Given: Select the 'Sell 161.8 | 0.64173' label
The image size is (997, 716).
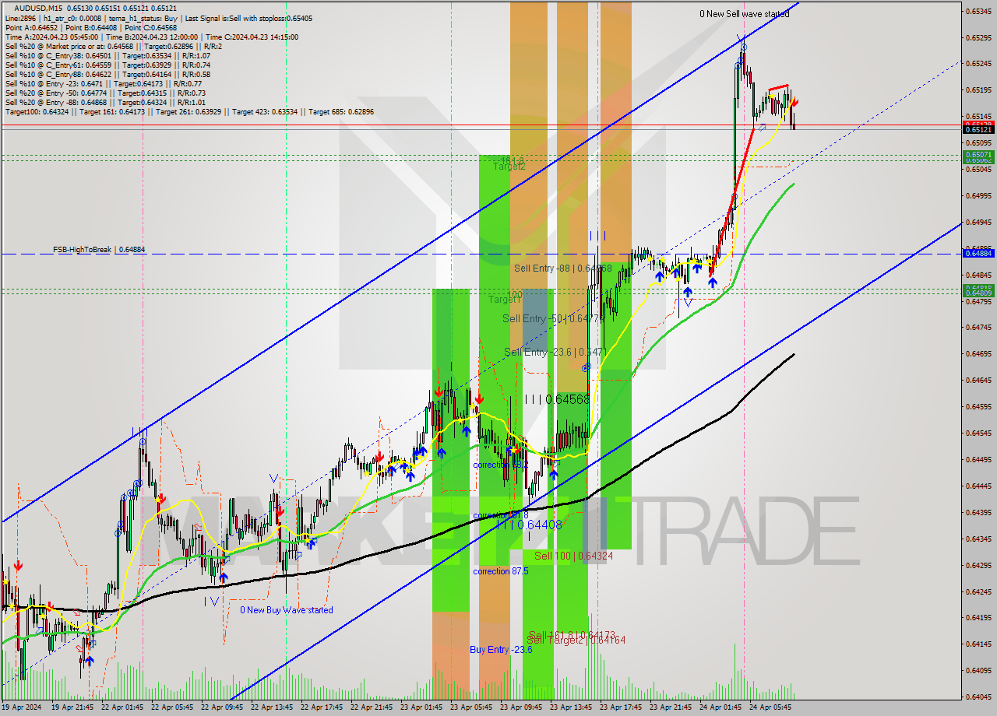Looking at the screenshot, I should (572, 635).
